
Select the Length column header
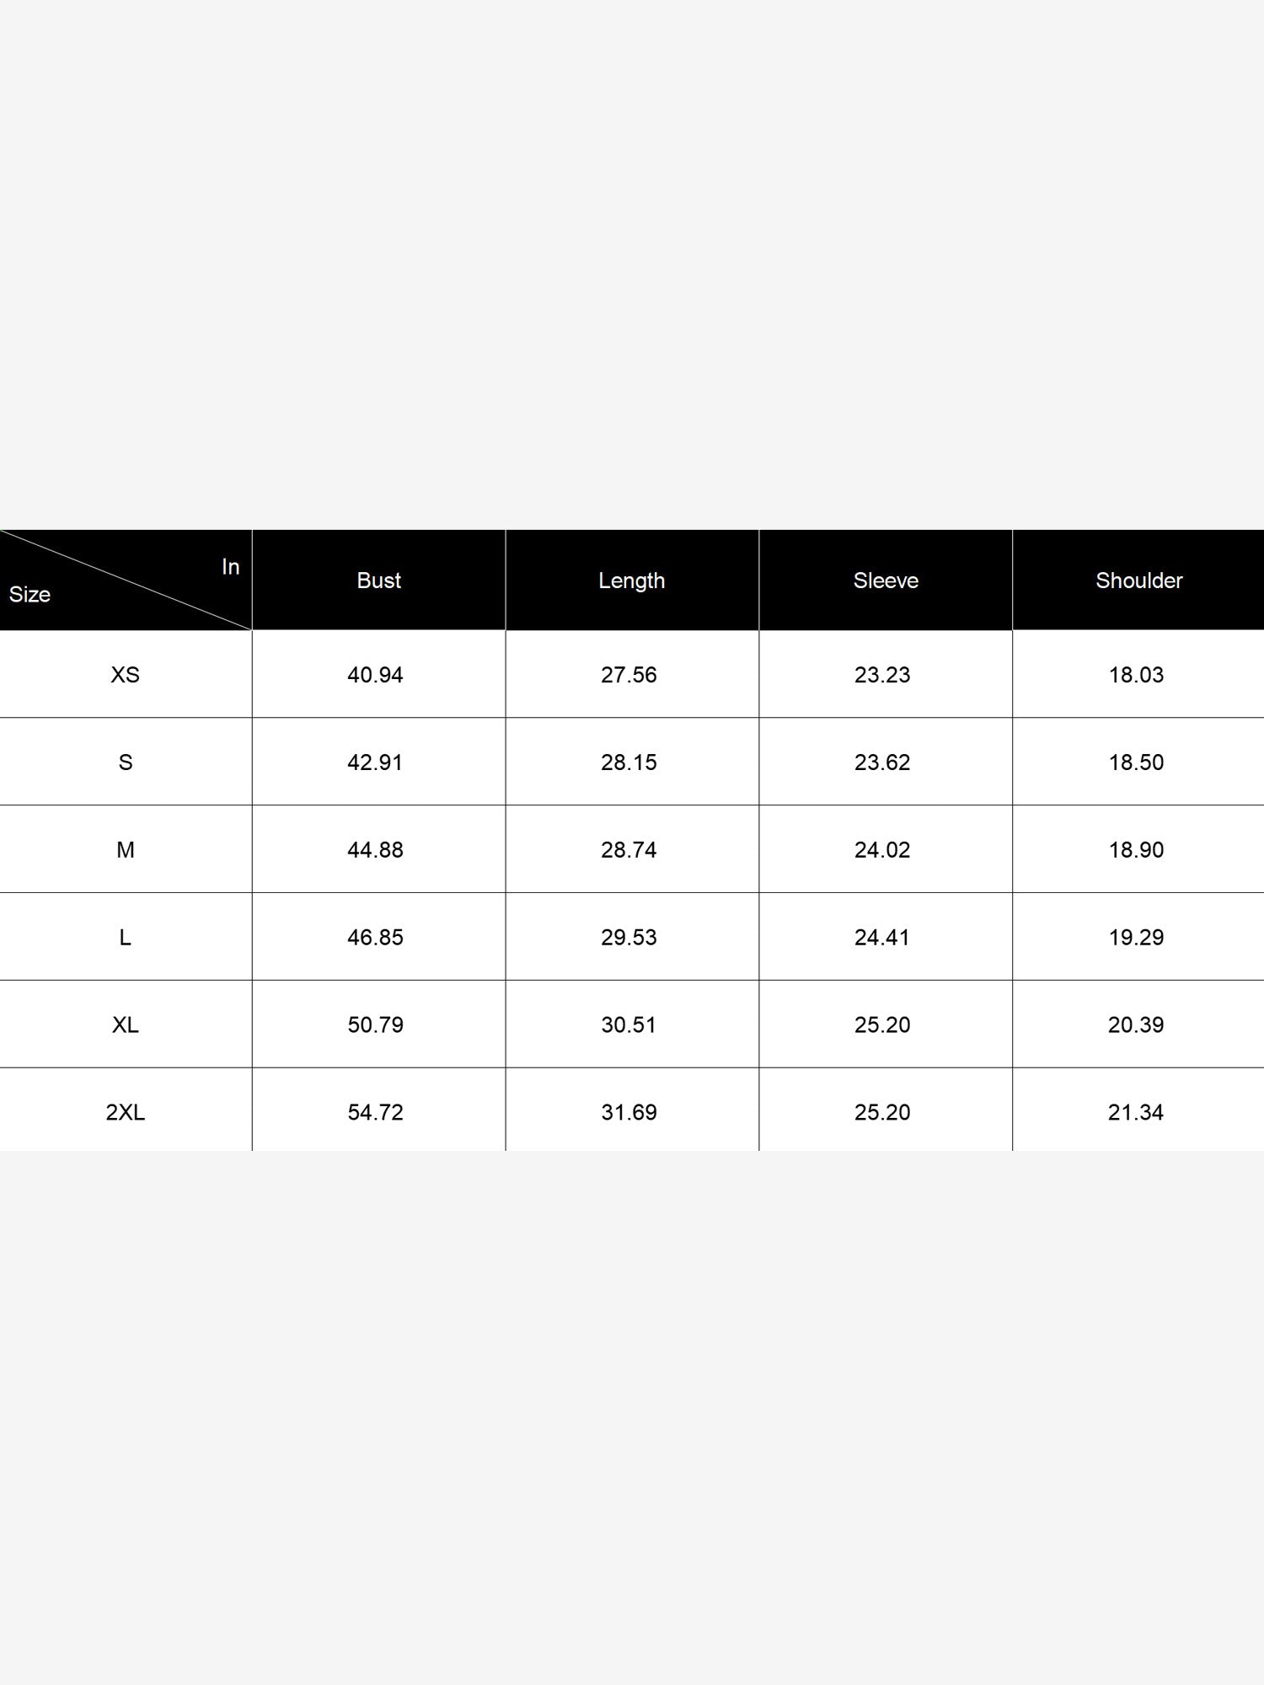631,580
